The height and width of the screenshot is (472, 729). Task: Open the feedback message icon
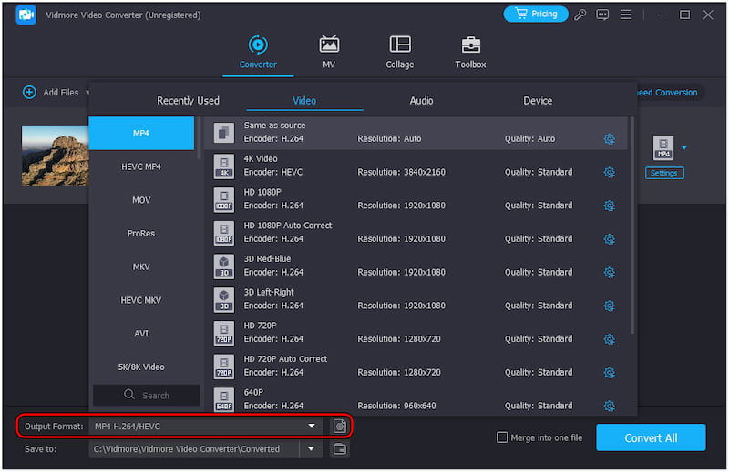point(602,15)
